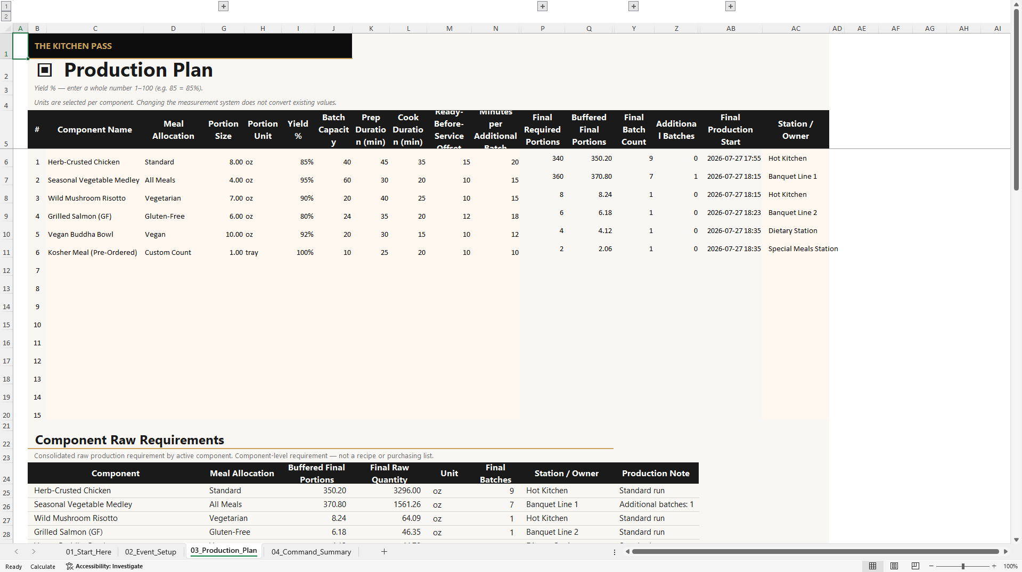The height and width of the screenshot is (572, 1022).
Task: Expand the column group above column AB
Action: pos(730,6)
